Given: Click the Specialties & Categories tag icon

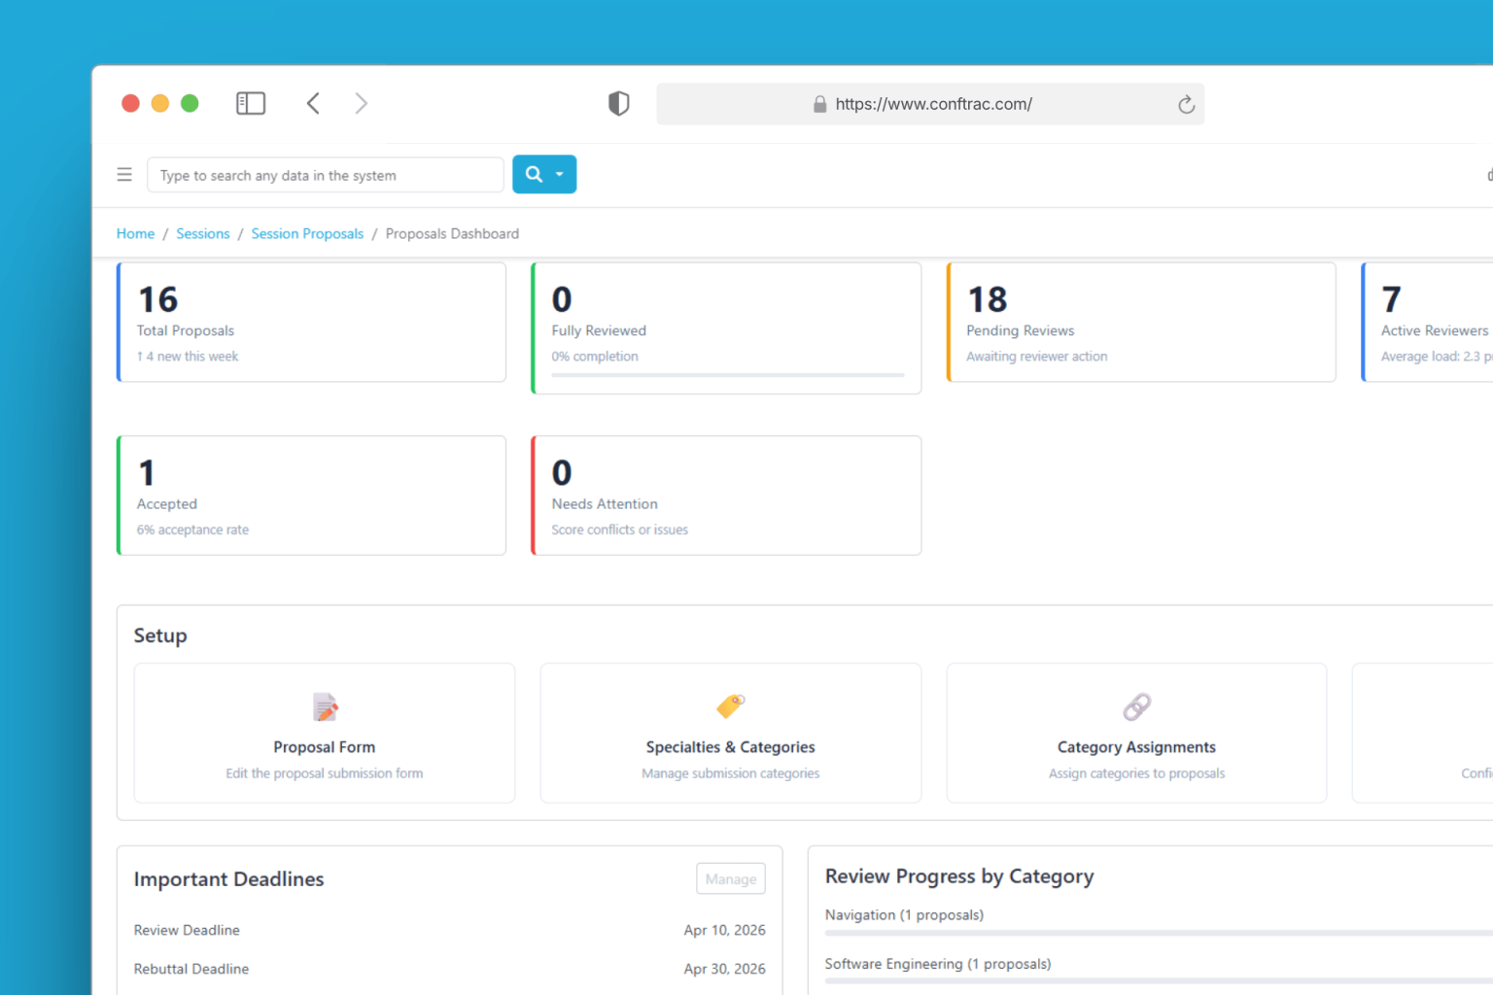Looking at the screenshot, I should point(731,706).
